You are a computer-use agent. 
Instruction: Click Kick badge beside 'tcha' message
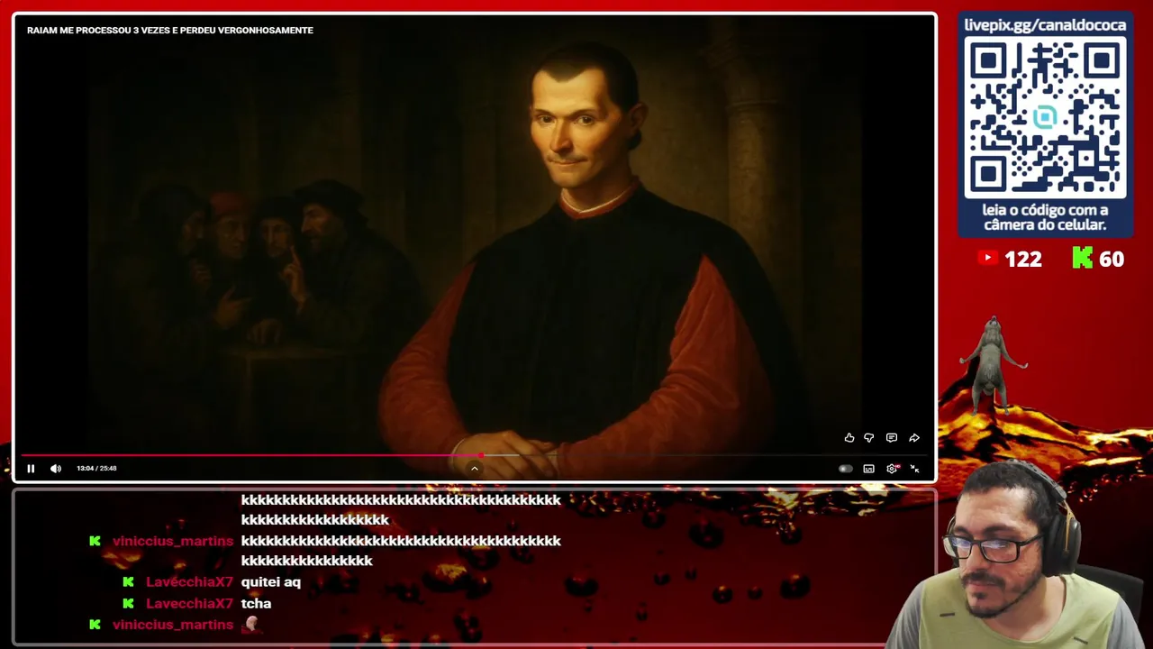click(x=128, y=604)
